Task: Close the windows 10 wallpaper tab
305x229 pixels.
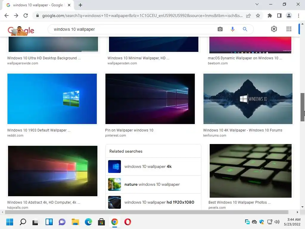Action: point(69,5)
